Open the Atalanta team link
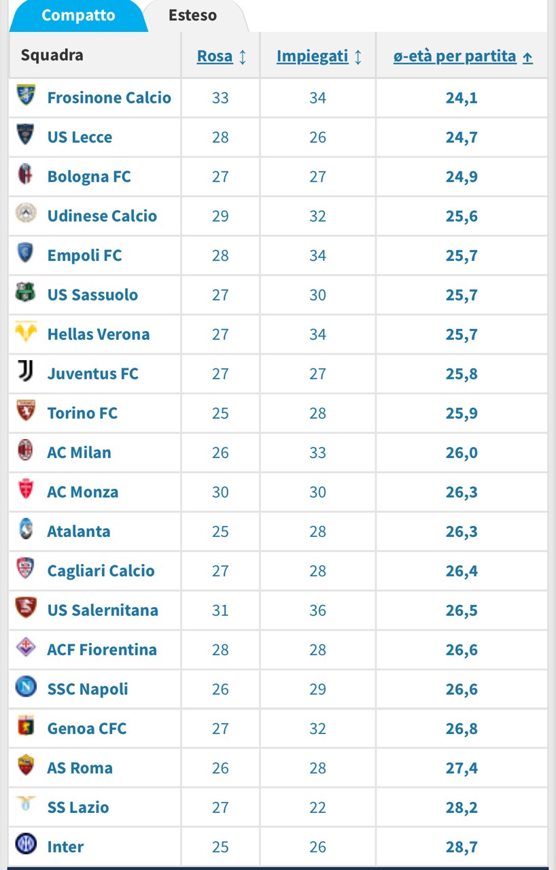The height and width of the screenshot is (870, 556). coord(79,532)
